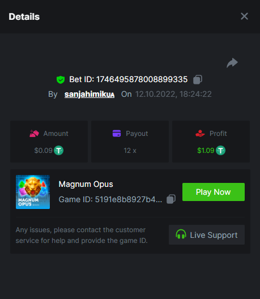Start the game with Play Now
The width and height of the screenshot is (260, 299).
tap(214, 192)
